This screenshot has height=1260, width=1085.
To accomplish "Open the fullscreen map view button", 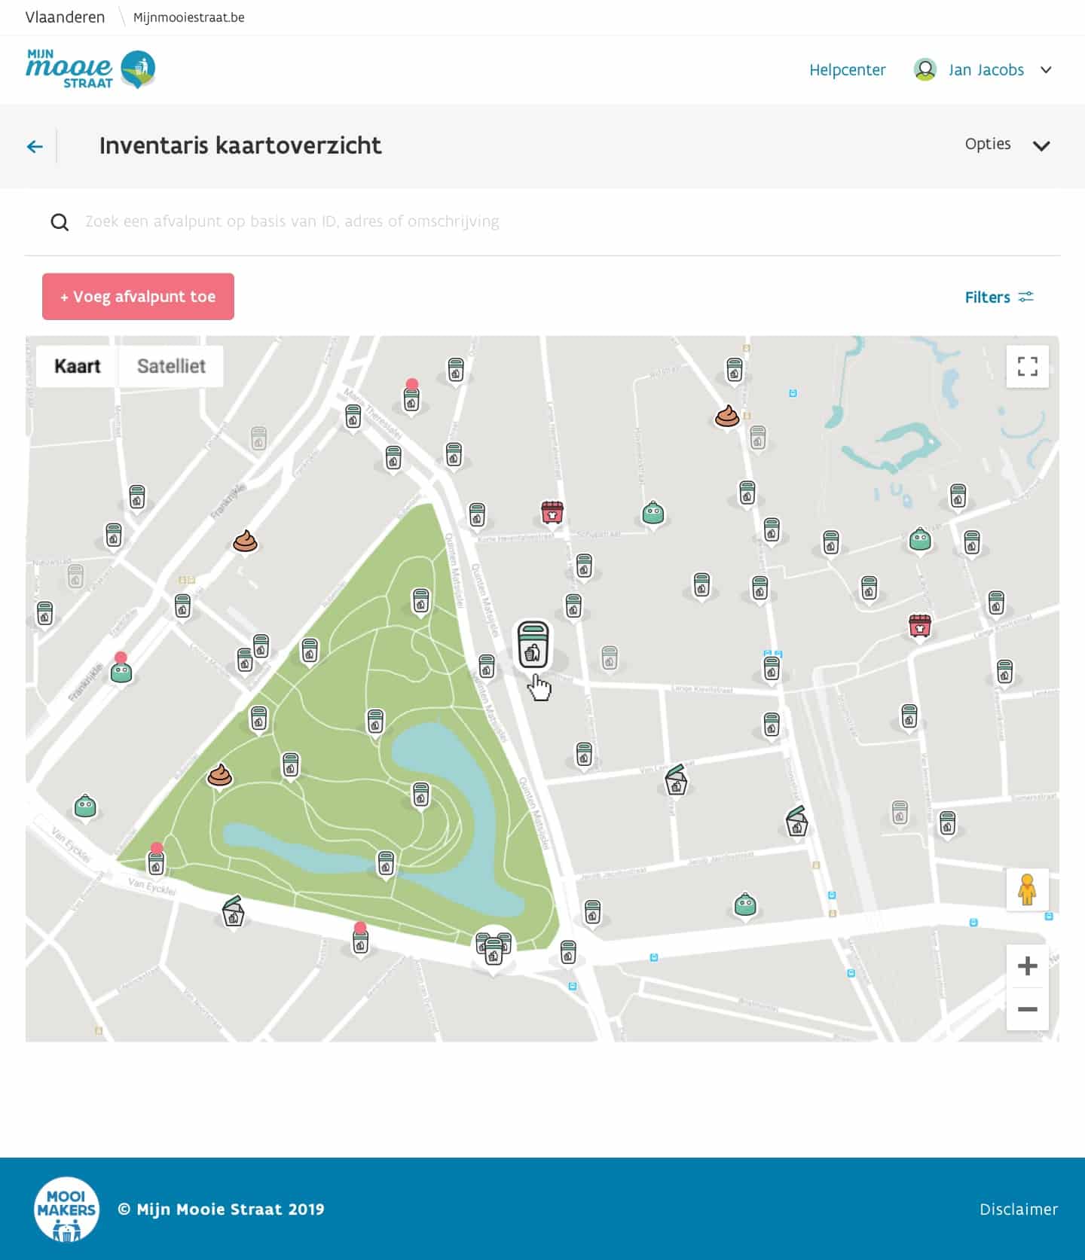I will coord(1028,367).
